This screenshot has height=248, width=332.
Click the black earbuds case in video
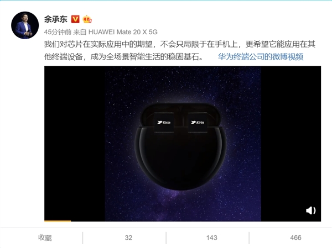(180, 147)
